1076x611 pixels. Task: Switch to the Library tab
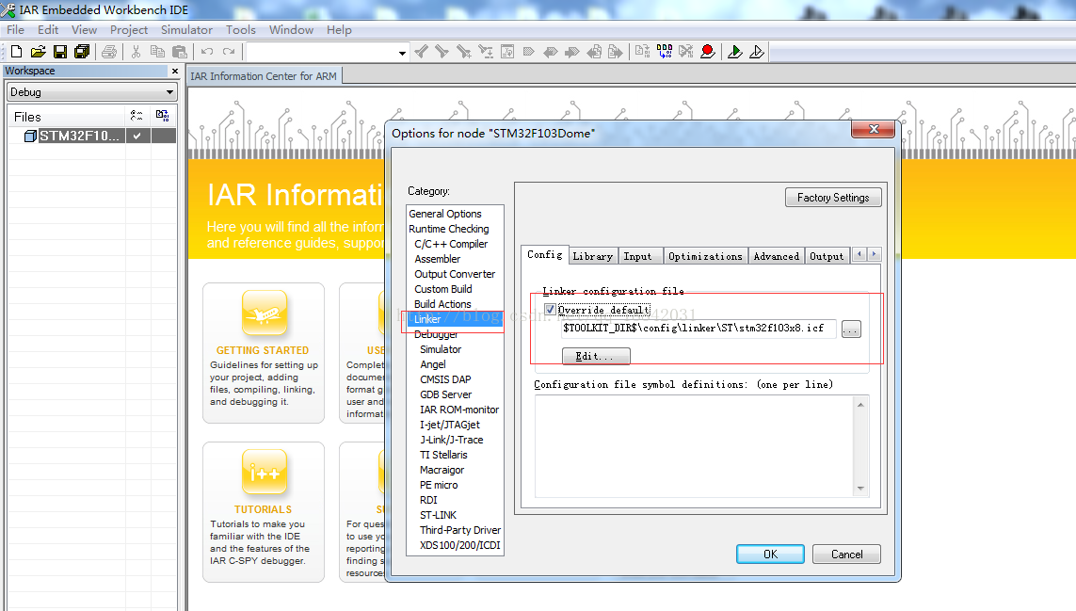point(592,256)
